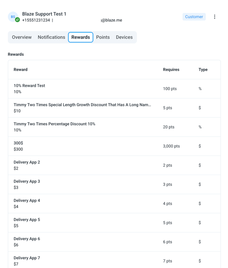Select the Timmy Two Times Special Length reward
The image size is (228, 268).
click(x=82, y=105)
